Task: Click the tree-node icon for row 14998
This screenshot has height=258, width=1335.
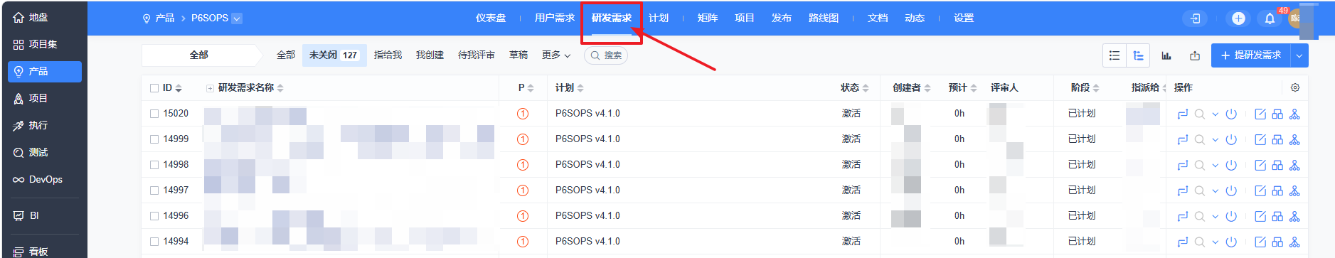Action: click(1294, 165)
